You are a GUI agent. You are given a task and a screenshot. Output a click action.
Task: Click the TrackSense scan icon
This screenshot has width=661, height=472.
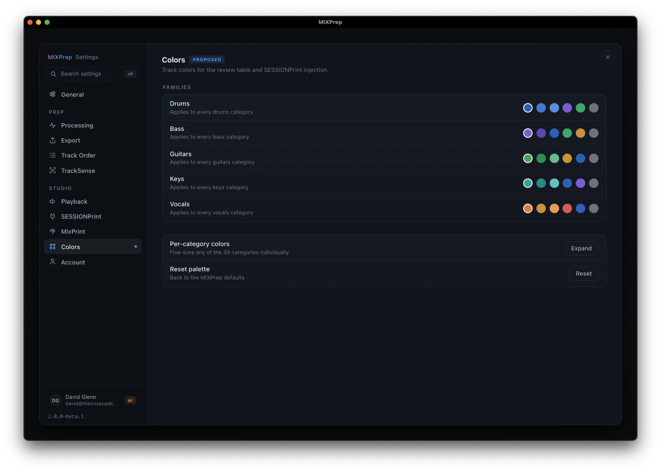53,170
